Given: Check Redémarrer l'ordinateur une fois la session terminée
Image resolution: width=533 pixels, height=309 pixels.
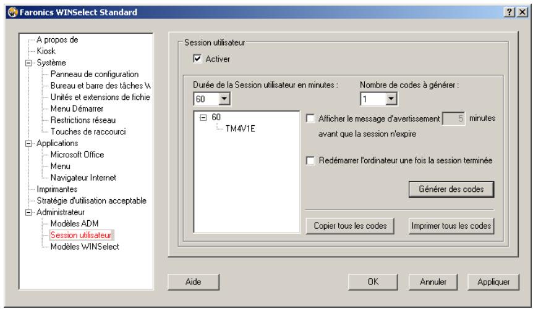Looking at the screenshot, I should [x=310, y=160].
